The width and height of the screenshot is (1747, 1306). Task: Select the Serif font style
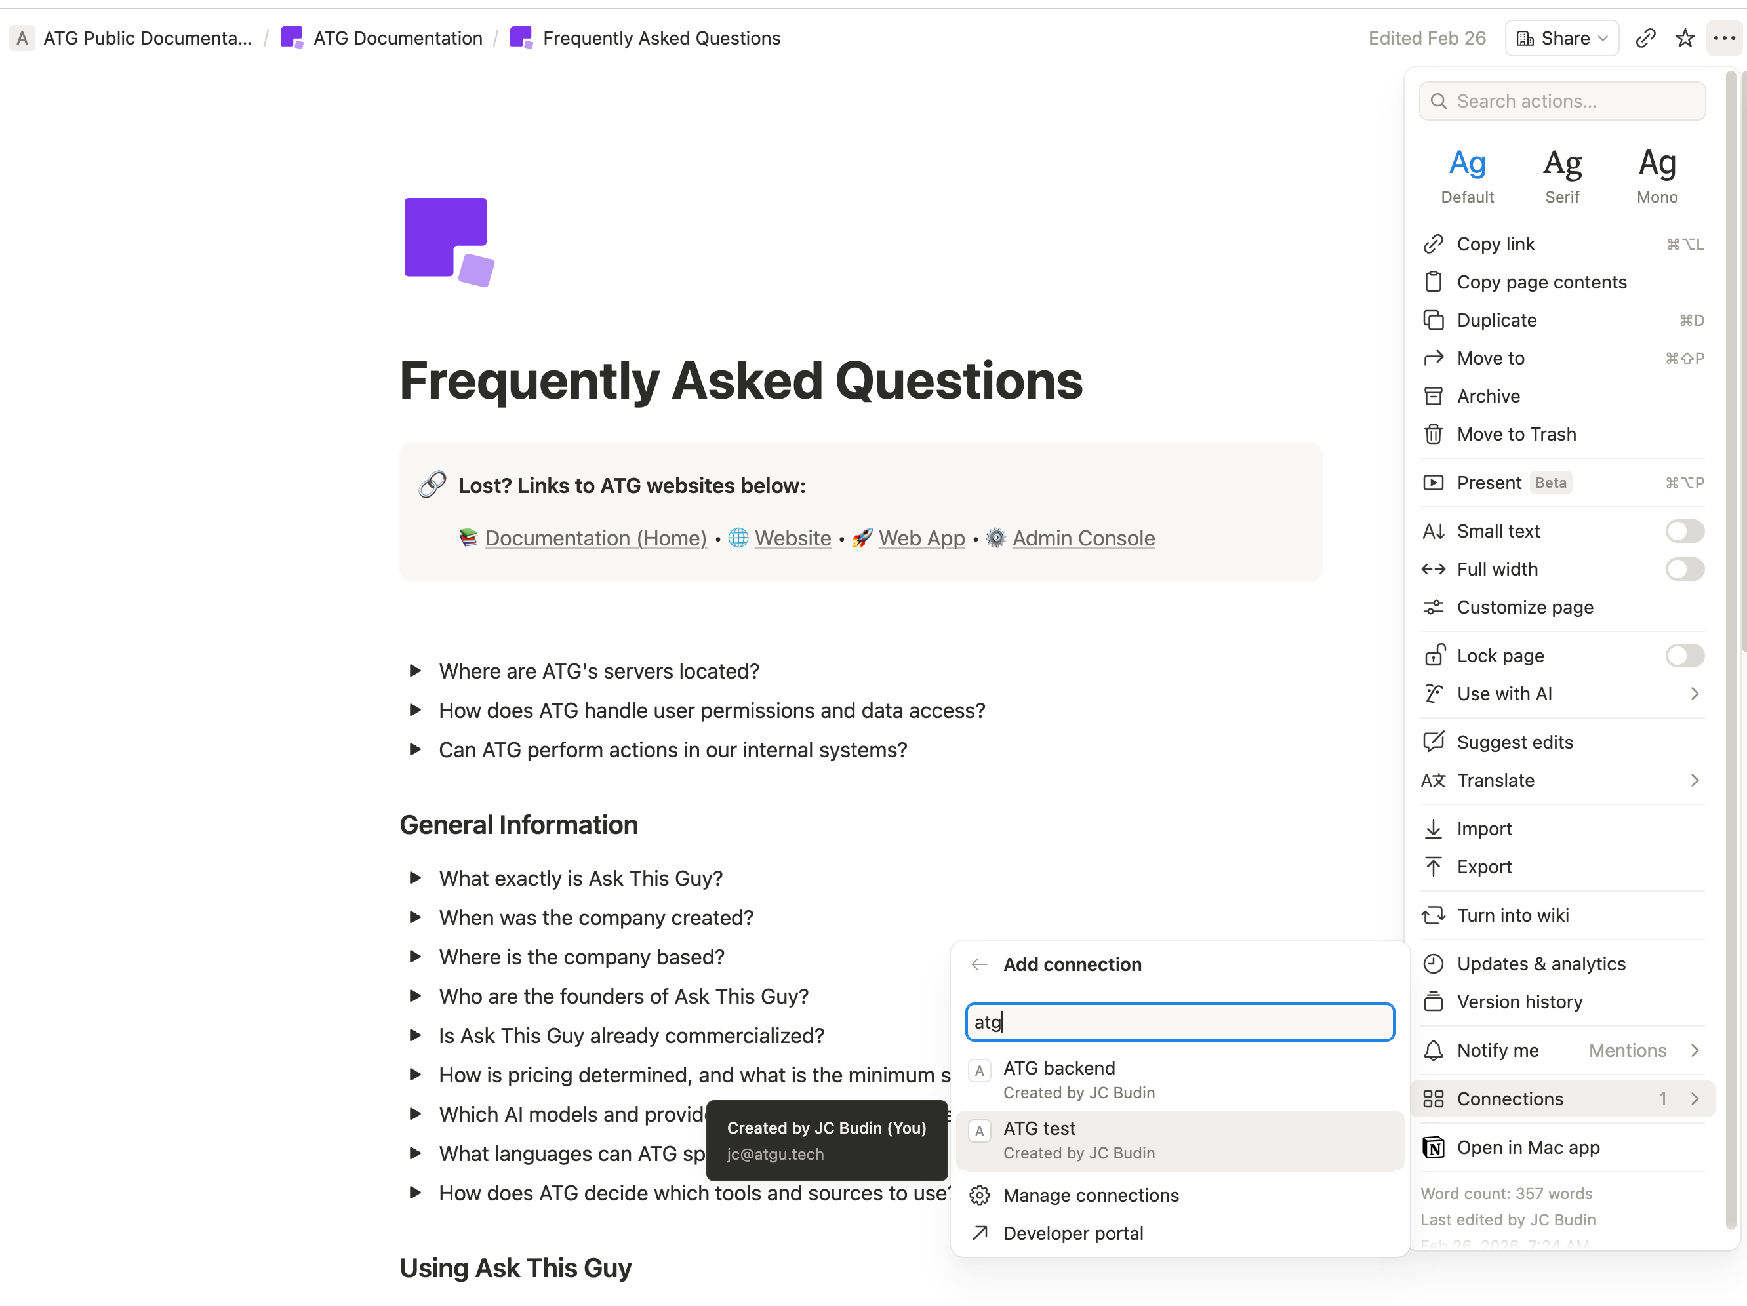coord(1562,176)
